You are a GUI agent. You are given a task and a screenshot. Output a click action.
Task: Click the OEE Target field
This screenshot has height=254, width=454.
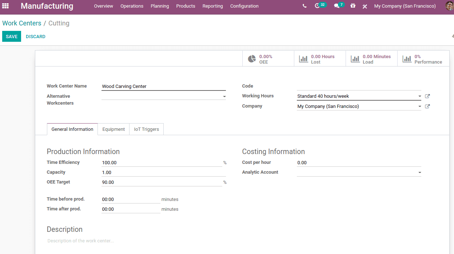[162, 182]
